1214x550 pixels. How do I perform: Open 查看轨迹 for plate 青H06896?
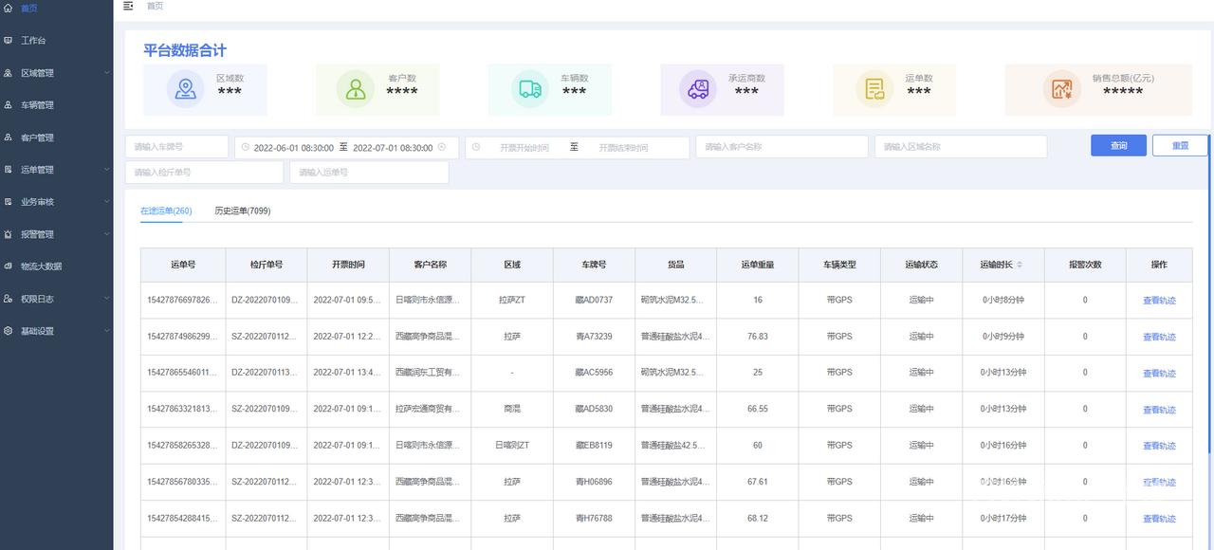coord(1159,483)
